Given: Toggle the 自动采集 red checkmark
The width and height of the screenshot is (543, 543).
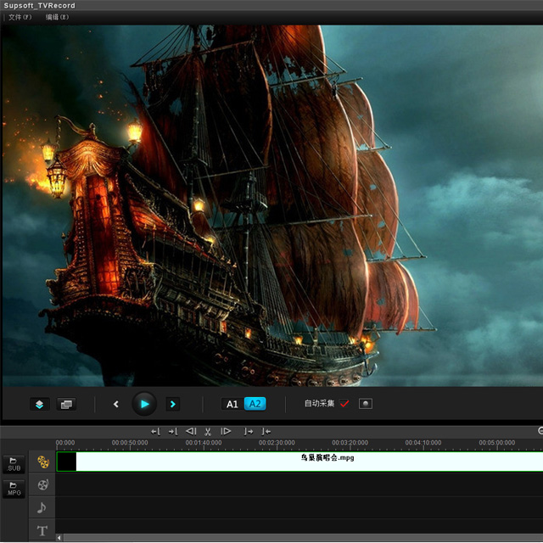Looking at the screenshot, I should coord(344,404).
